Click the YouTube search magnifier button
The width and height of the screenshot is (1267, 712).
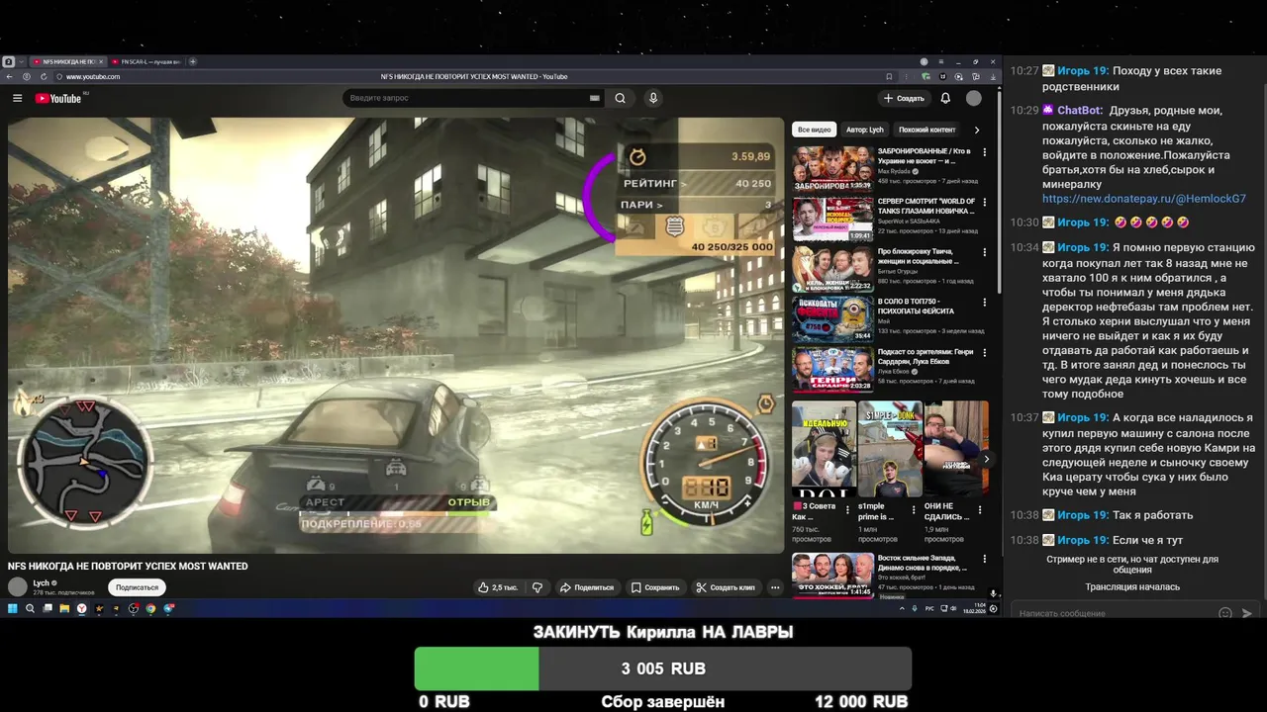620,98
